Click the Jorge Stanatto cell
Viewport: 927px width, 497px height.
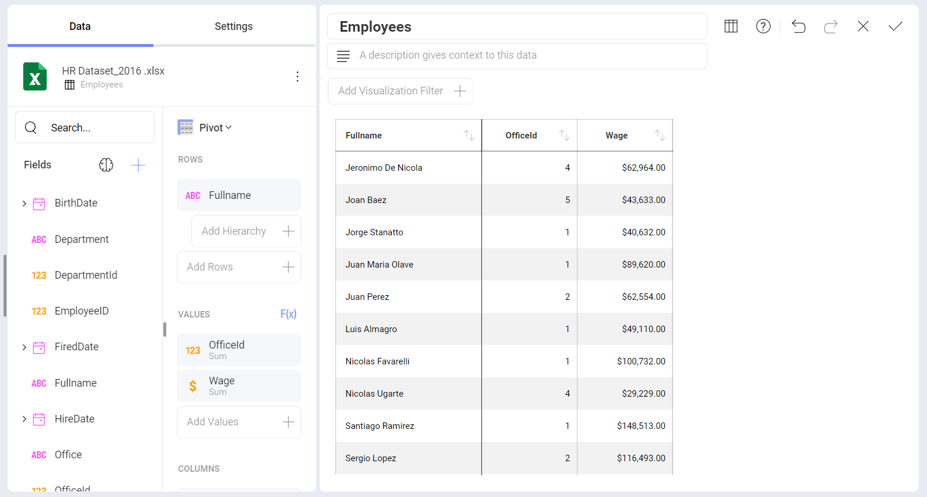coord(408,232)
